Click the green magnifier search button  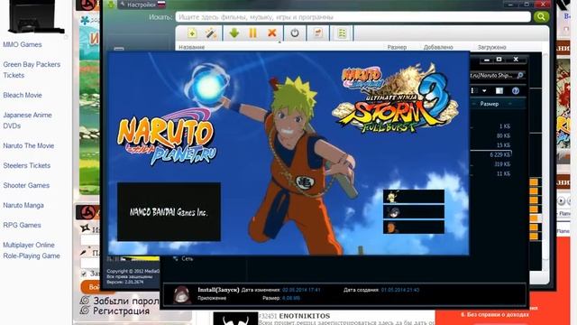click(x=541, y=16)
